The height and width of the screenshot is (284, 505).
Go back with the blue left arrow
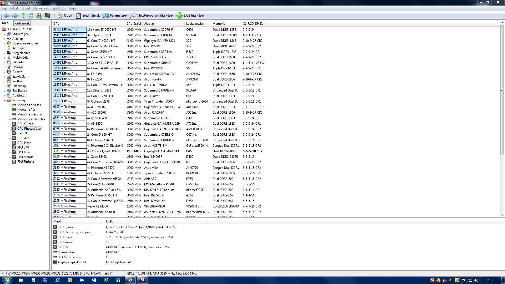point(7,16)
